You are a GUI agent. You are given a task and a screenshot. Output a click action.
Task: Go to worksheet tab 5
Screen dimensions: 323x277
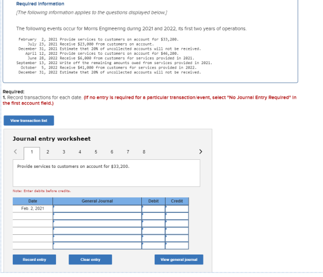click(96, 152)
